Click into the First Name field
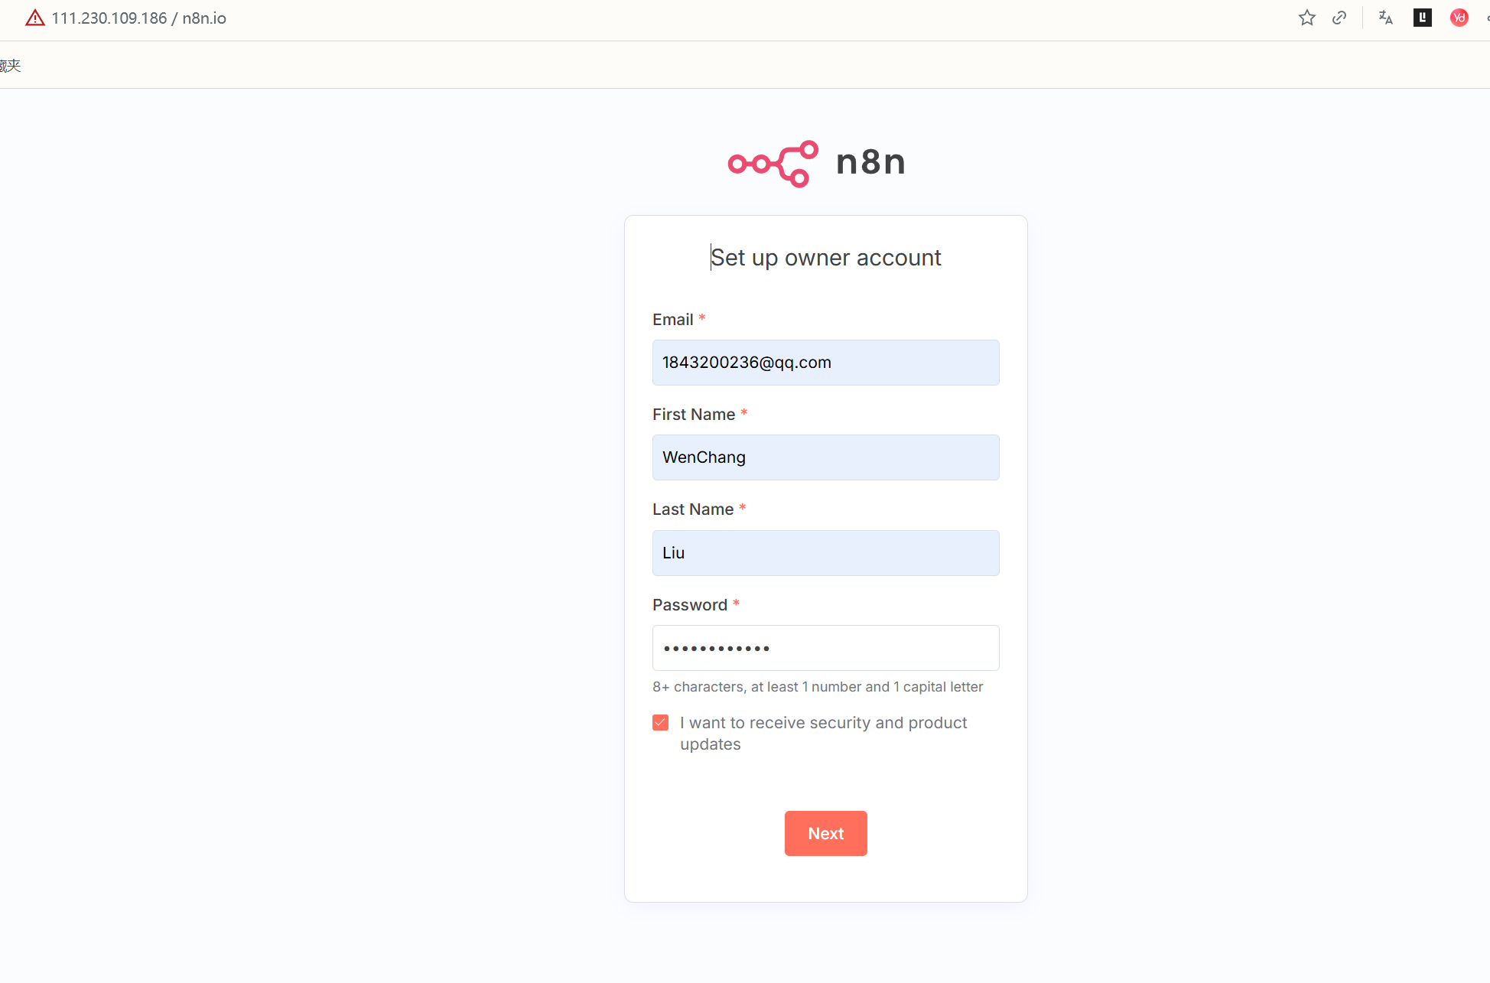 pyautogui.click(x=825, y=457)
